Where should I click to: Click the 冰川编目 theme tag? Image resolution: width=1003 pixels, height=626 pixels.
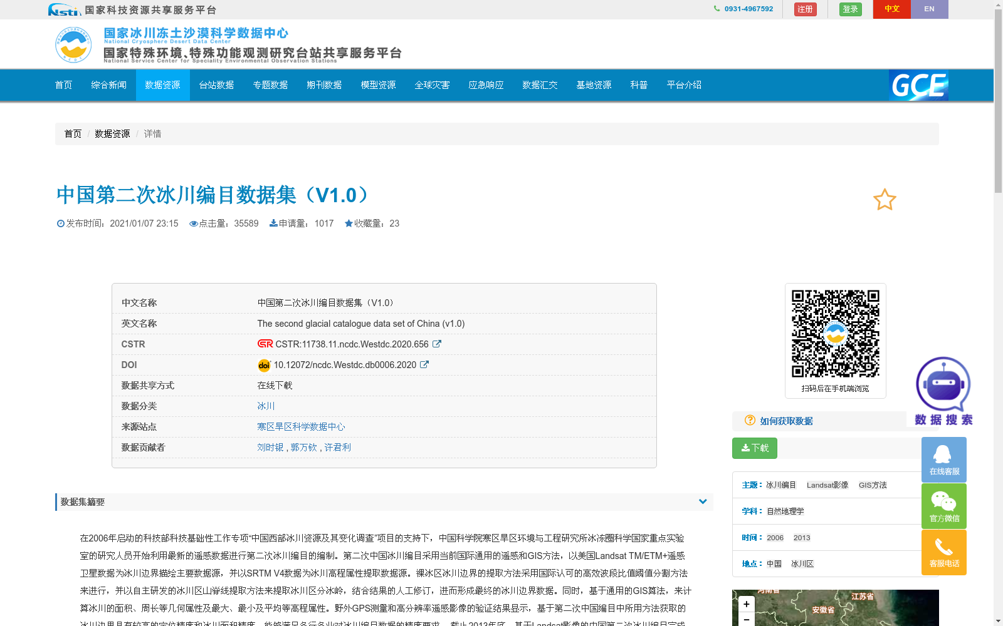click(x=781, y=485)
